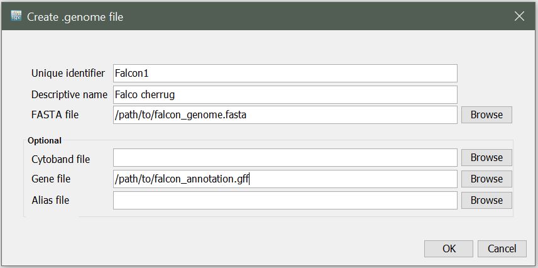This screenshot has height=268, width=538.
Task: Click the "FASTA file" label
Action: 55,114
